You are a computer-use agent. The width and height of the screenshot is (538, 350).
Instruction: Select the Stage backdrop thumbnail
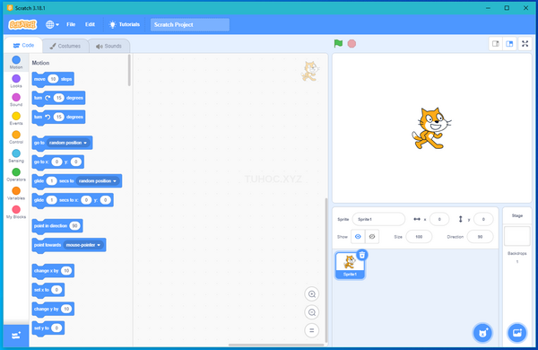(517, 236)
